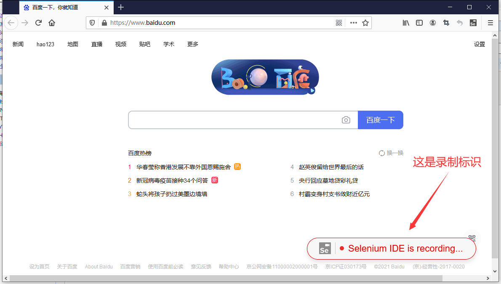Click the vertical scrollbar down arrow

pos(495,271)
